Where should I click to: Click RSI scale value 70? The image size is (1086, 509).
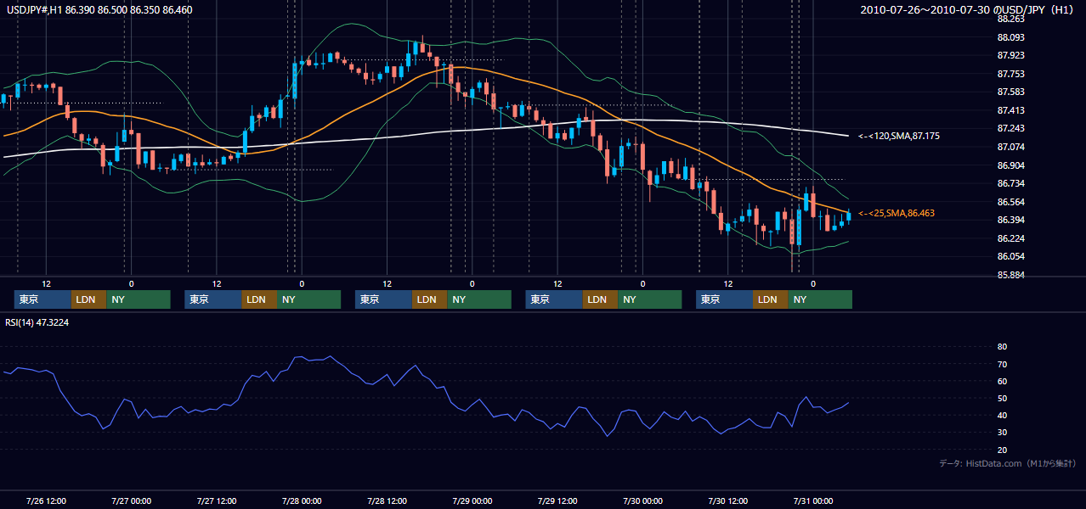[1002, 365]
